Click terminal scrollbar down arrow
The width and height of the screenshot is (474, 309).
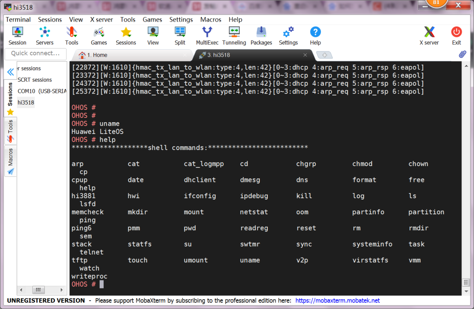coord(466,291)
